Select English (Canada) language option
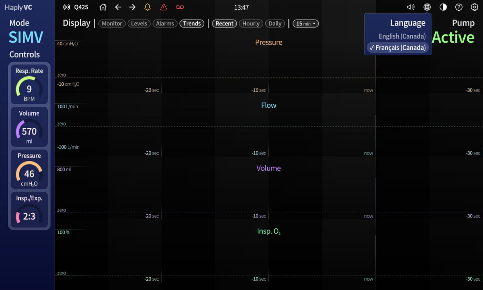Screen dimensions: 483x290 pos(402,36)
